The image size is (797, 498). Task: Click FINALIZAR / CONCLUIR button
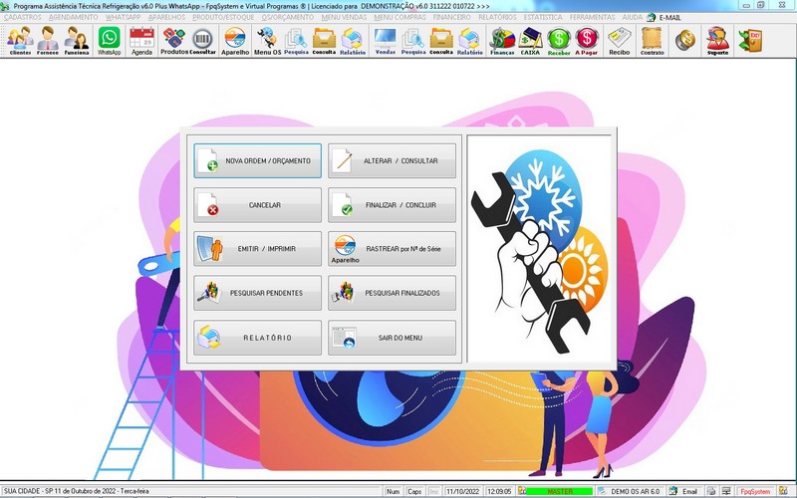392,205
